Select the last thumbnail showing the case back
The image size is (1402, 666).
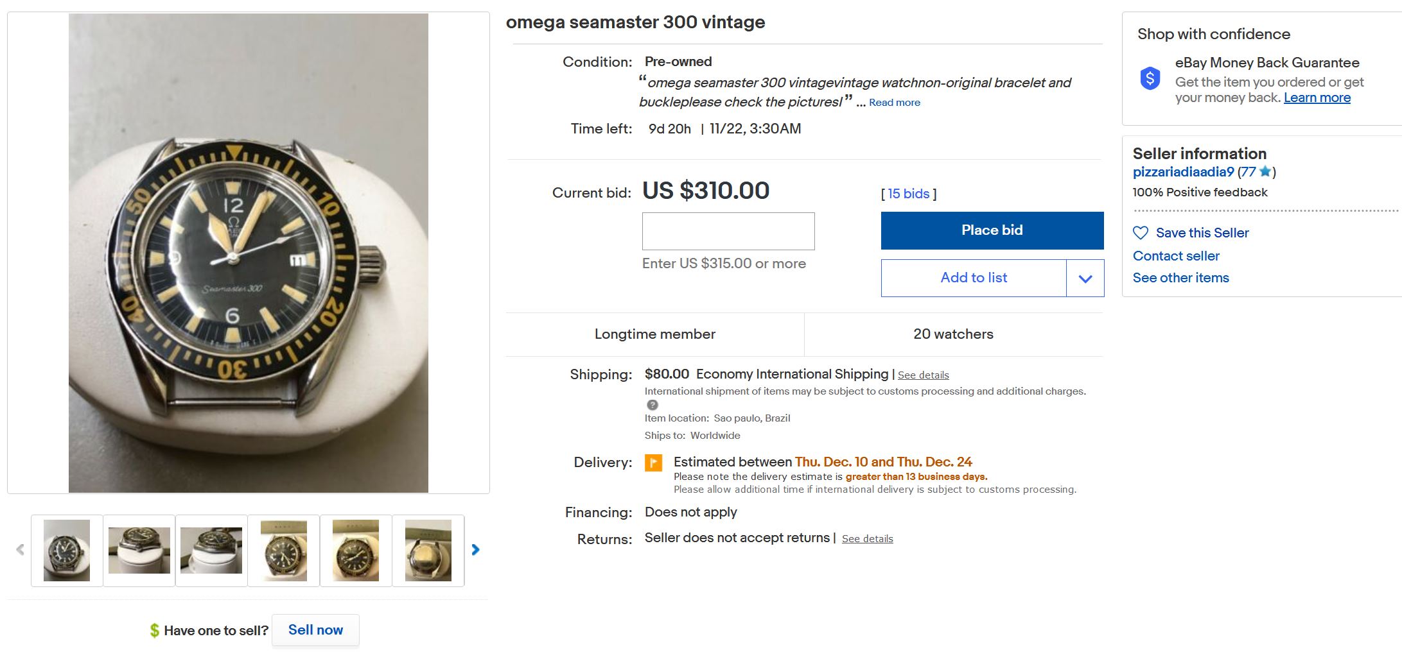[x=428, y=551]
